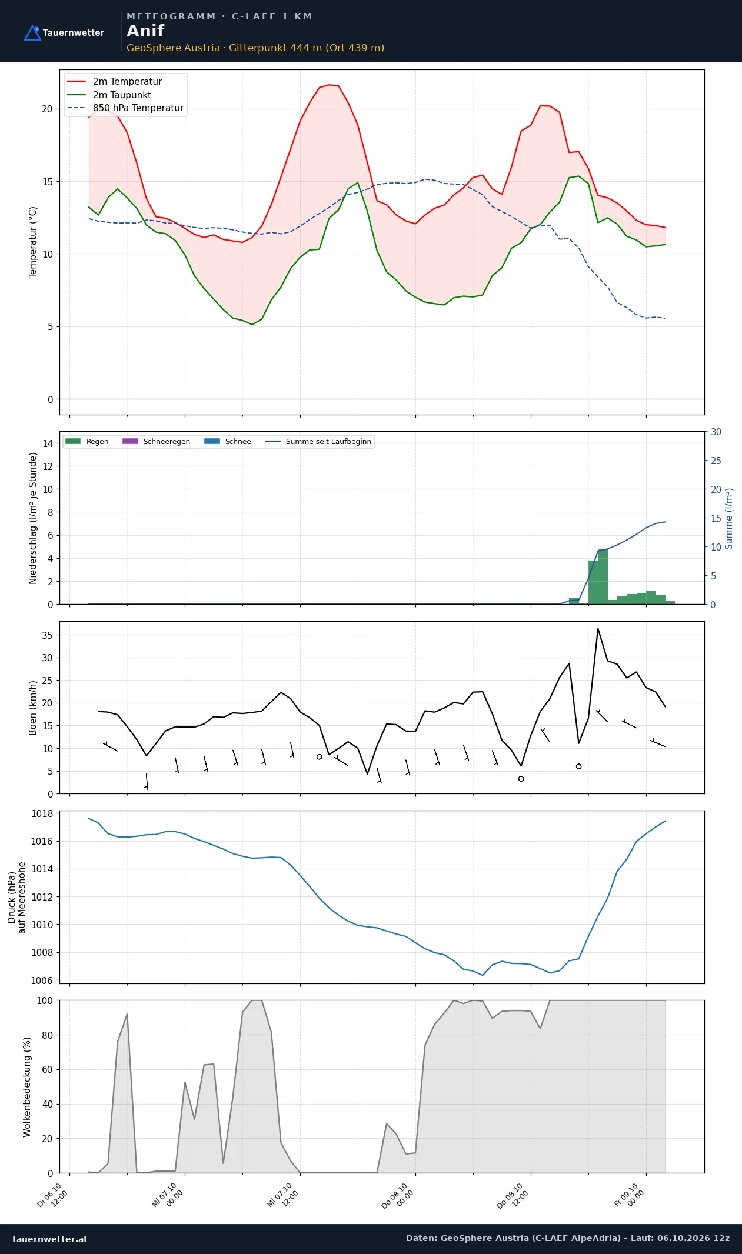This screenshot has width=742, height=1254.
Task: Click the 30 value on Summe axis
Action: (716, 432)
